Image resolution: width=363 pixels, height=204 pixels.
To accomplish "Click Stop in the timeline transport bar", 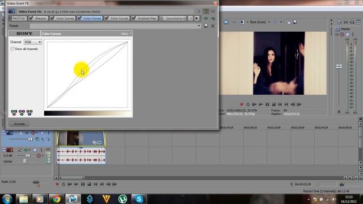I will tap(89, 184).
